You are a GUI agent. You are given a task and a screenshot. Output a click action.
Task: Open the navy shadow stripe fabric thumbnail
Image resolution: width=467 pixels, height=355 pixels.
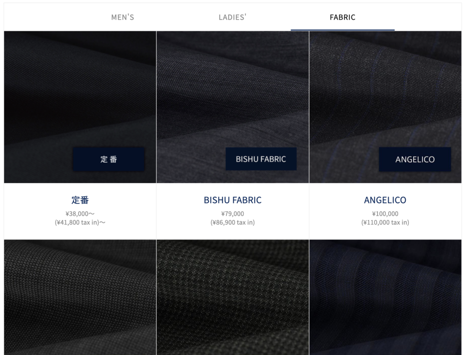tap(385, 297)
